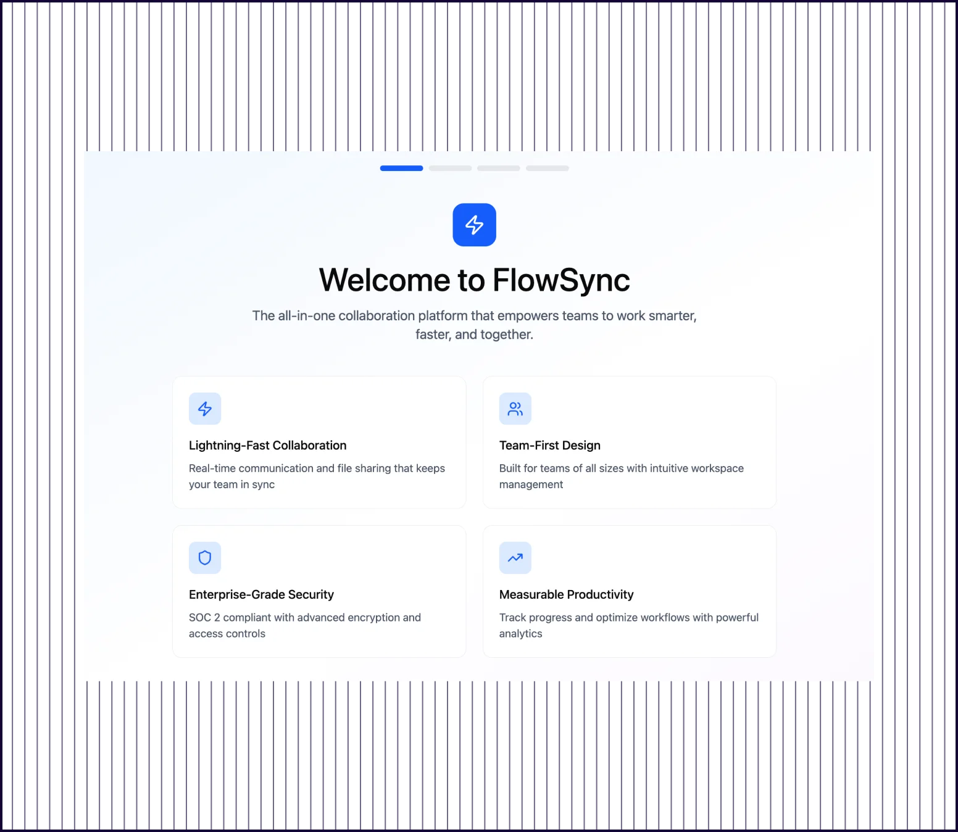Viewport: 958px width, 832px height.
Task: Click the Enterprise-Grade Security card title
Action: pos(261,594)
